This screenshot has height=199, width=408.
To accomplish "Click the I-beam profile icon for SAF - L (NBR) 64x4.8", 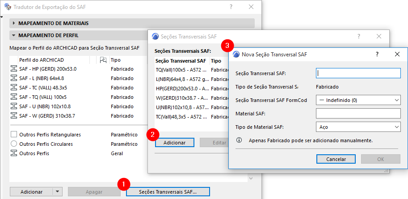I will click(13, 78).
